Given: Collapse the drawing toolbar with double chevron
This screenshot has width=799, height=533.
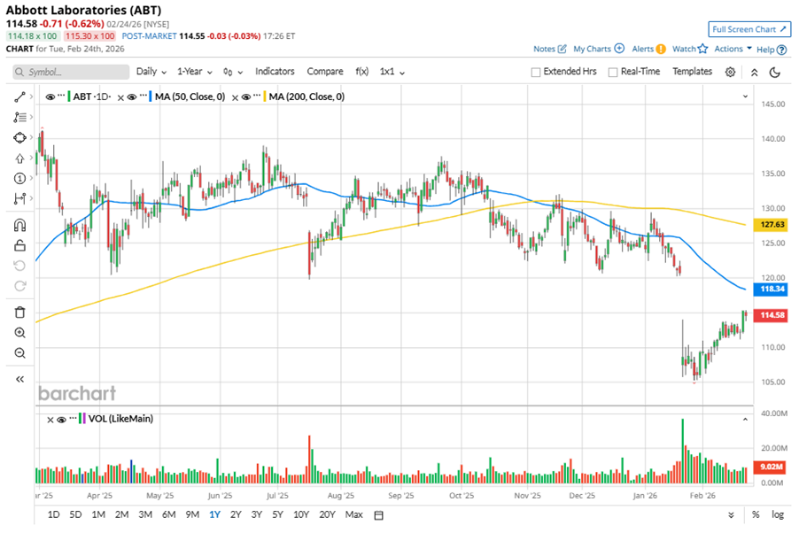Looking at the screenshot, I should pyautogui.click(x=19, y=379).
